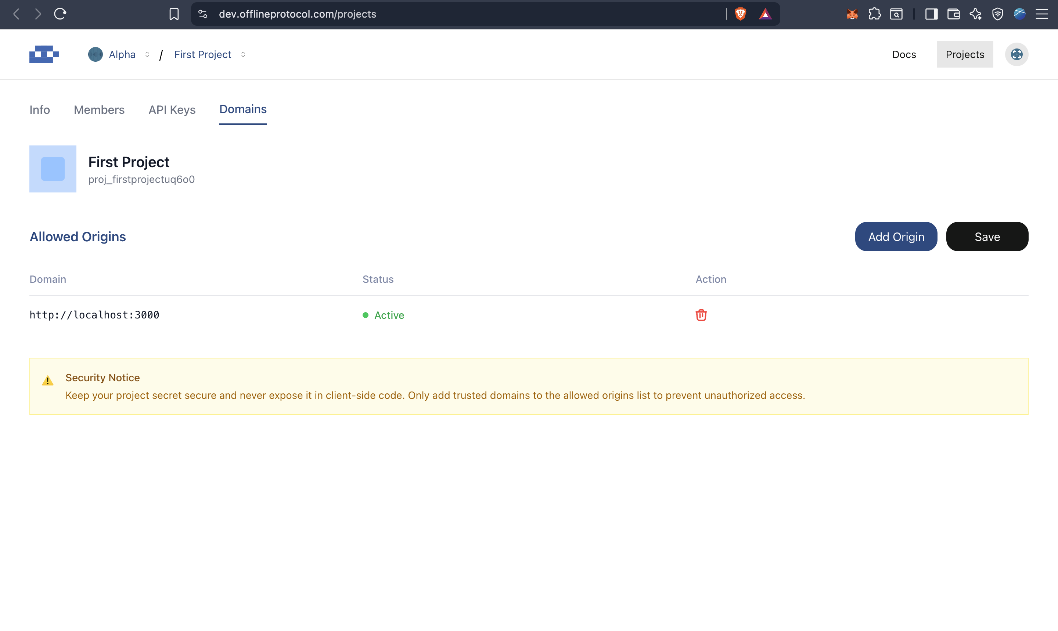Open the browser hamburger menu
Viewport: 1058px width, 631px height.
(x=1043, y=14)
